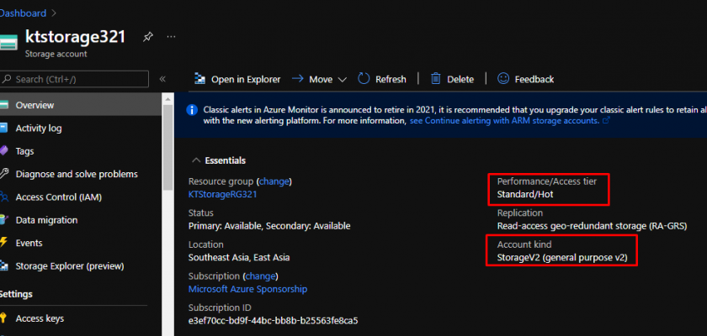Click the Tags icon in sidebar
The width and height of the screenshot is (707, 336).
[x=4, y=150]
